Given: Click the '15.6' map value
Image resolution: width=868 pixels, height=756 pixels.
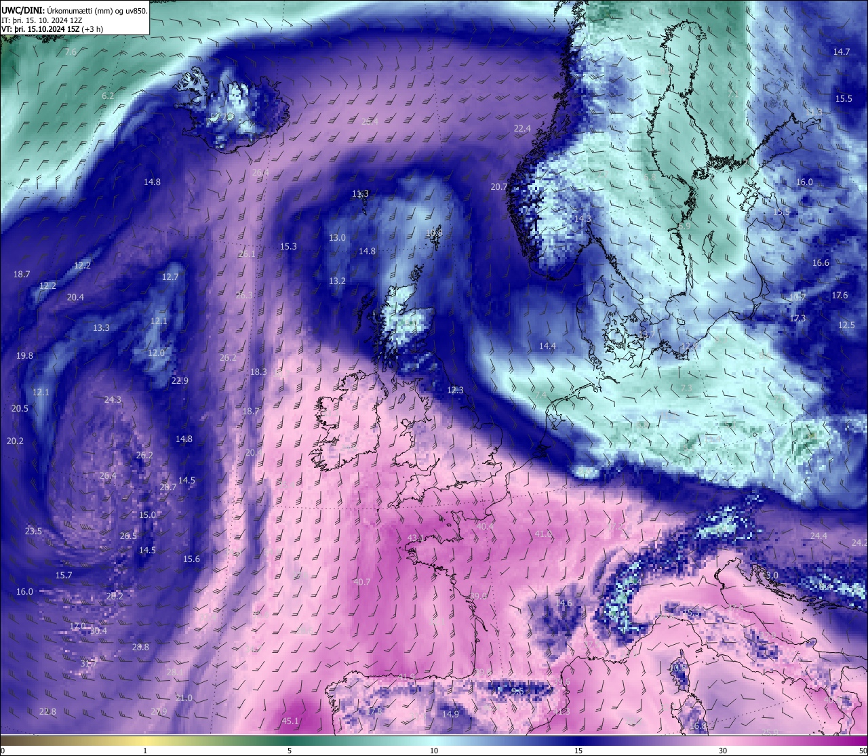Looking at the screenshot, I should [x=191, y=559].
